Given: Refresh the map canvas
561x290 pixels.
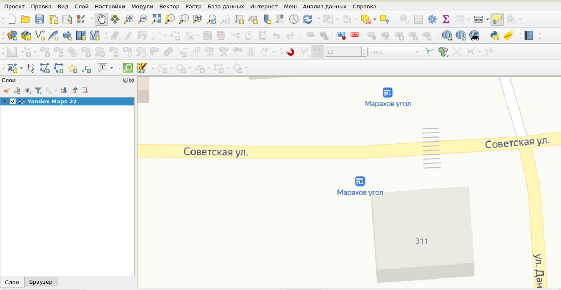Looking at the screenshot, I should 308,19.
